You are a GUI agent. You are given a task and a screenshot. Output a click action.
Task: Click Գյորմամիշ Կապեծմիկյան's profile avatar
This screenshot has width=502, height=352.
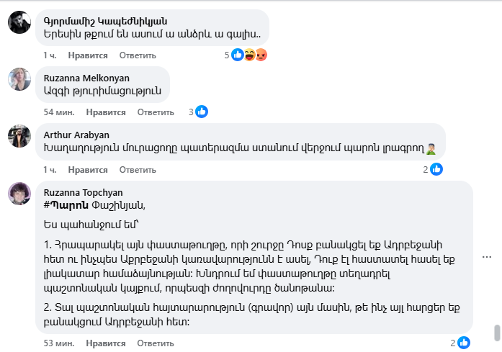point(19,24)
